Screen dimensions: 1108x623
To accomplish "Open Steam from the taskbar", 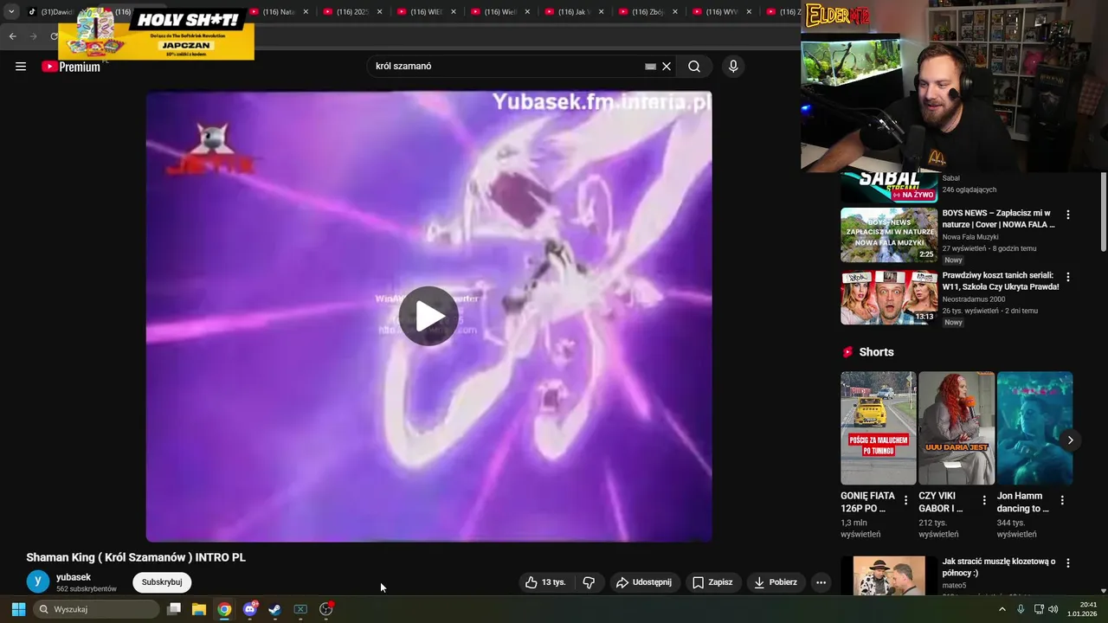I will [x=274, y=609].
